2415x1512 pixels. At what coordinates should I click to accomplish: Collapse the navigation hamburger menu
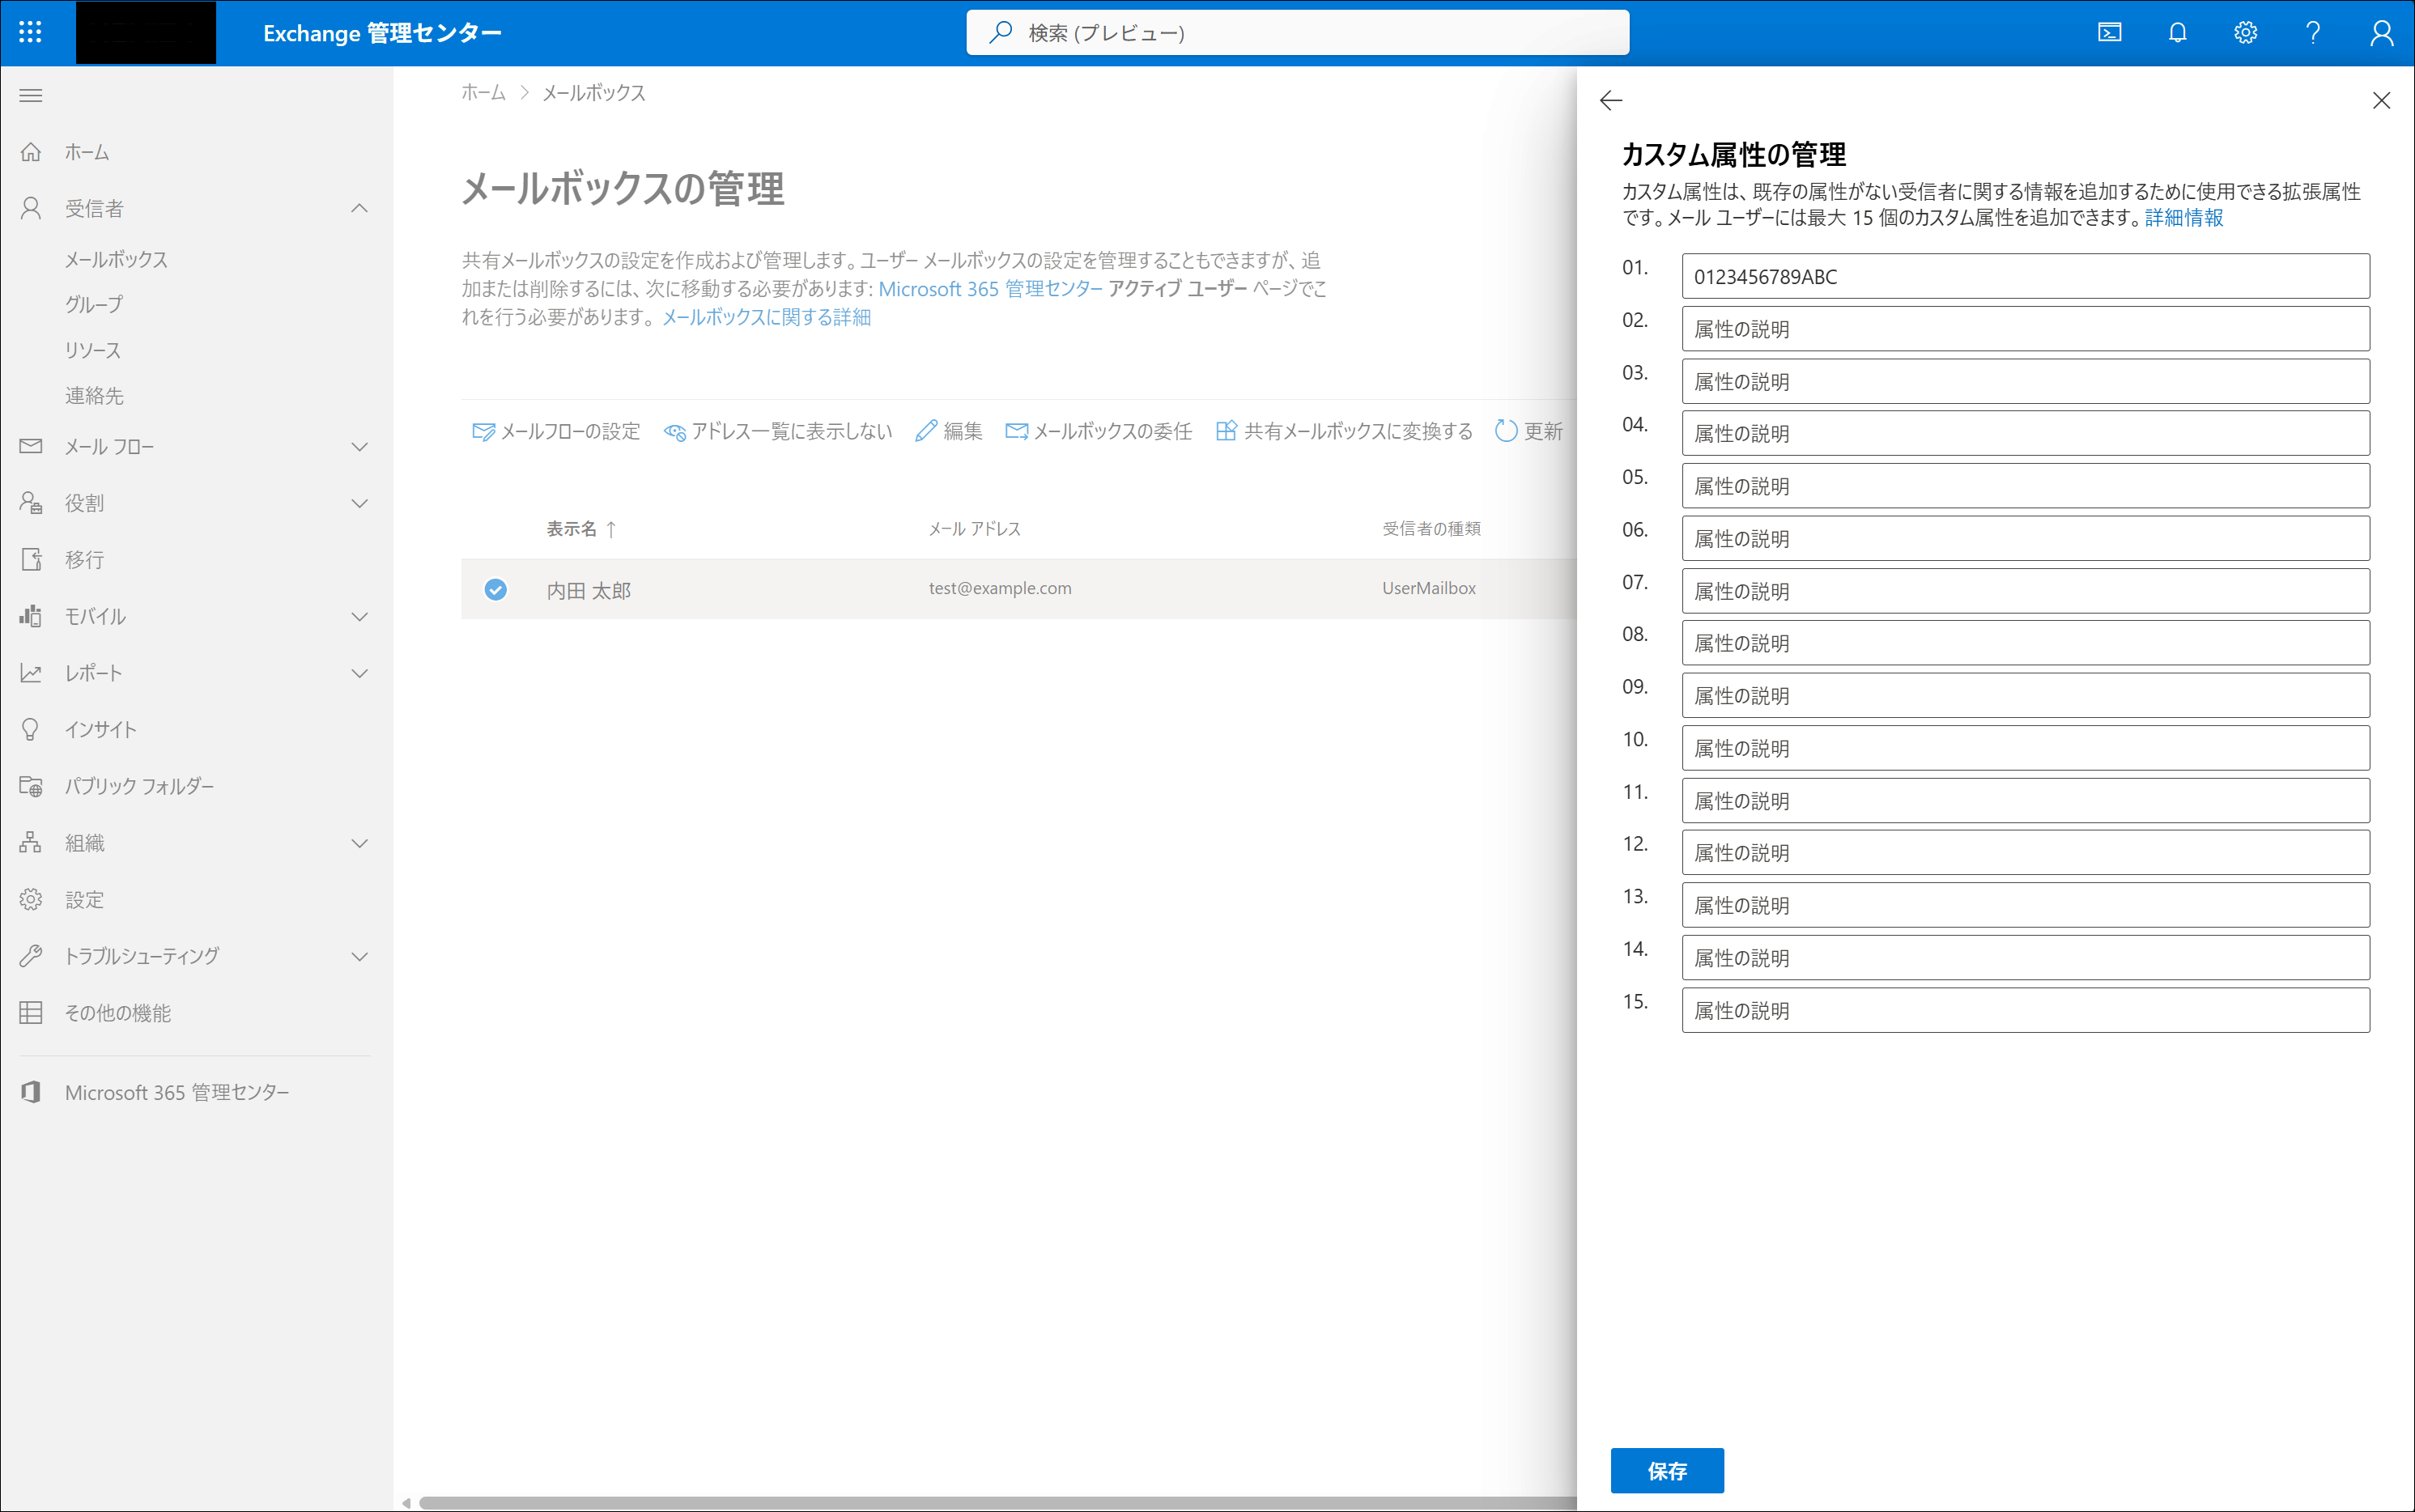[x=31, y=96]
